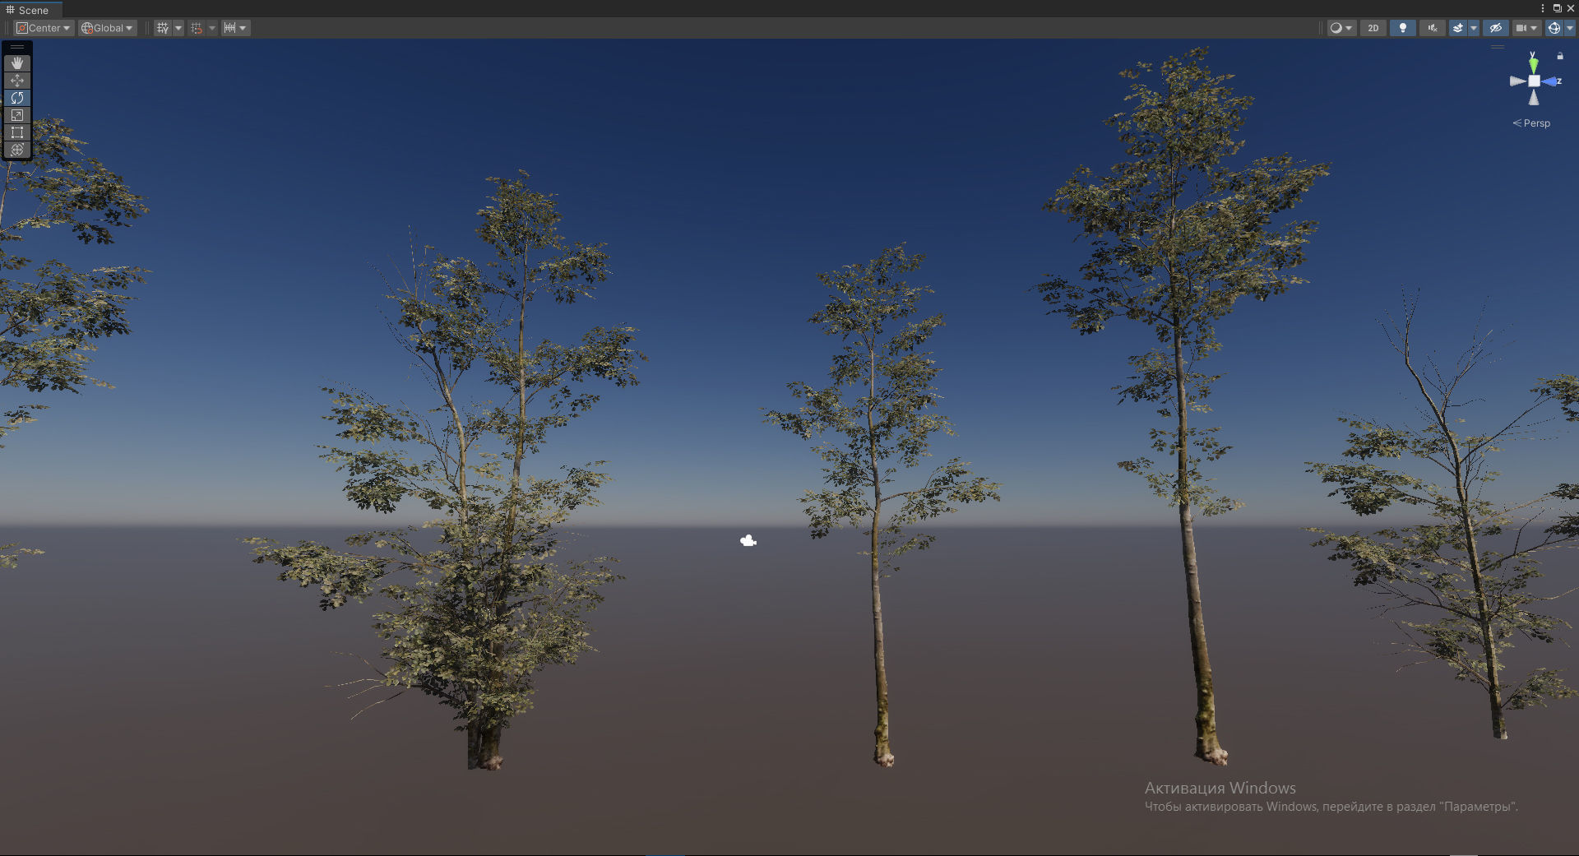Toggle skybox and effects icon
The width and height of the screenshot is (1579, 856).
coord(1458,28)
